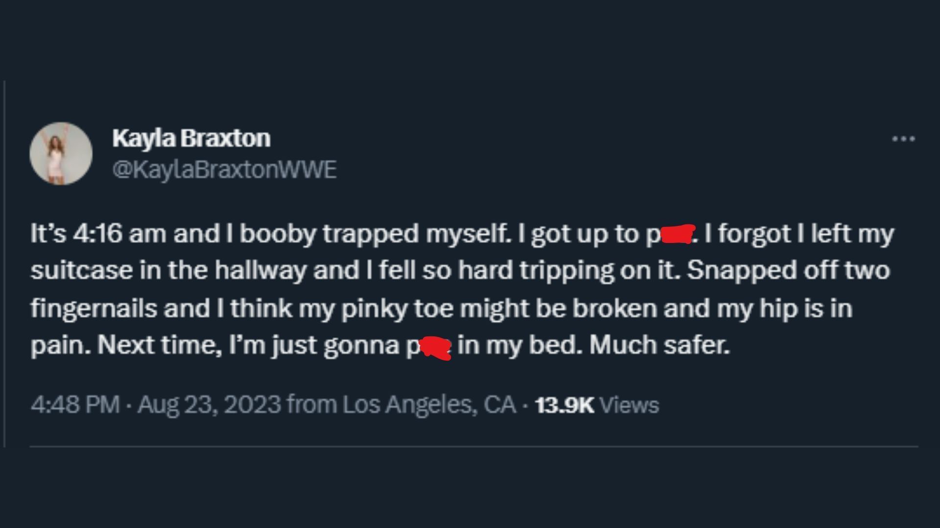Image resolution: width=940 pixels, height=528 pixels.
Task: Click "Much safer." at the tweet's end
Action: [659, 346]
